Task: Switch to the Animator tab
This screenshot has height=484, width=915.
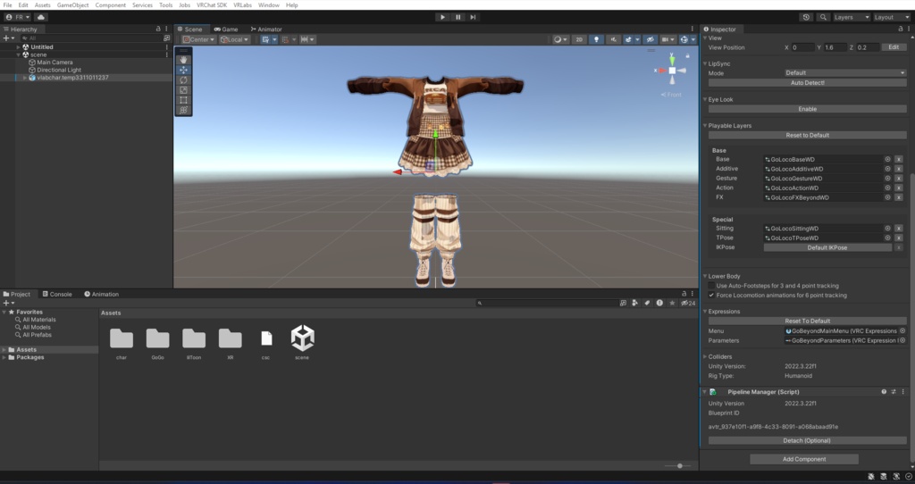Action: [x=266, y=29]
